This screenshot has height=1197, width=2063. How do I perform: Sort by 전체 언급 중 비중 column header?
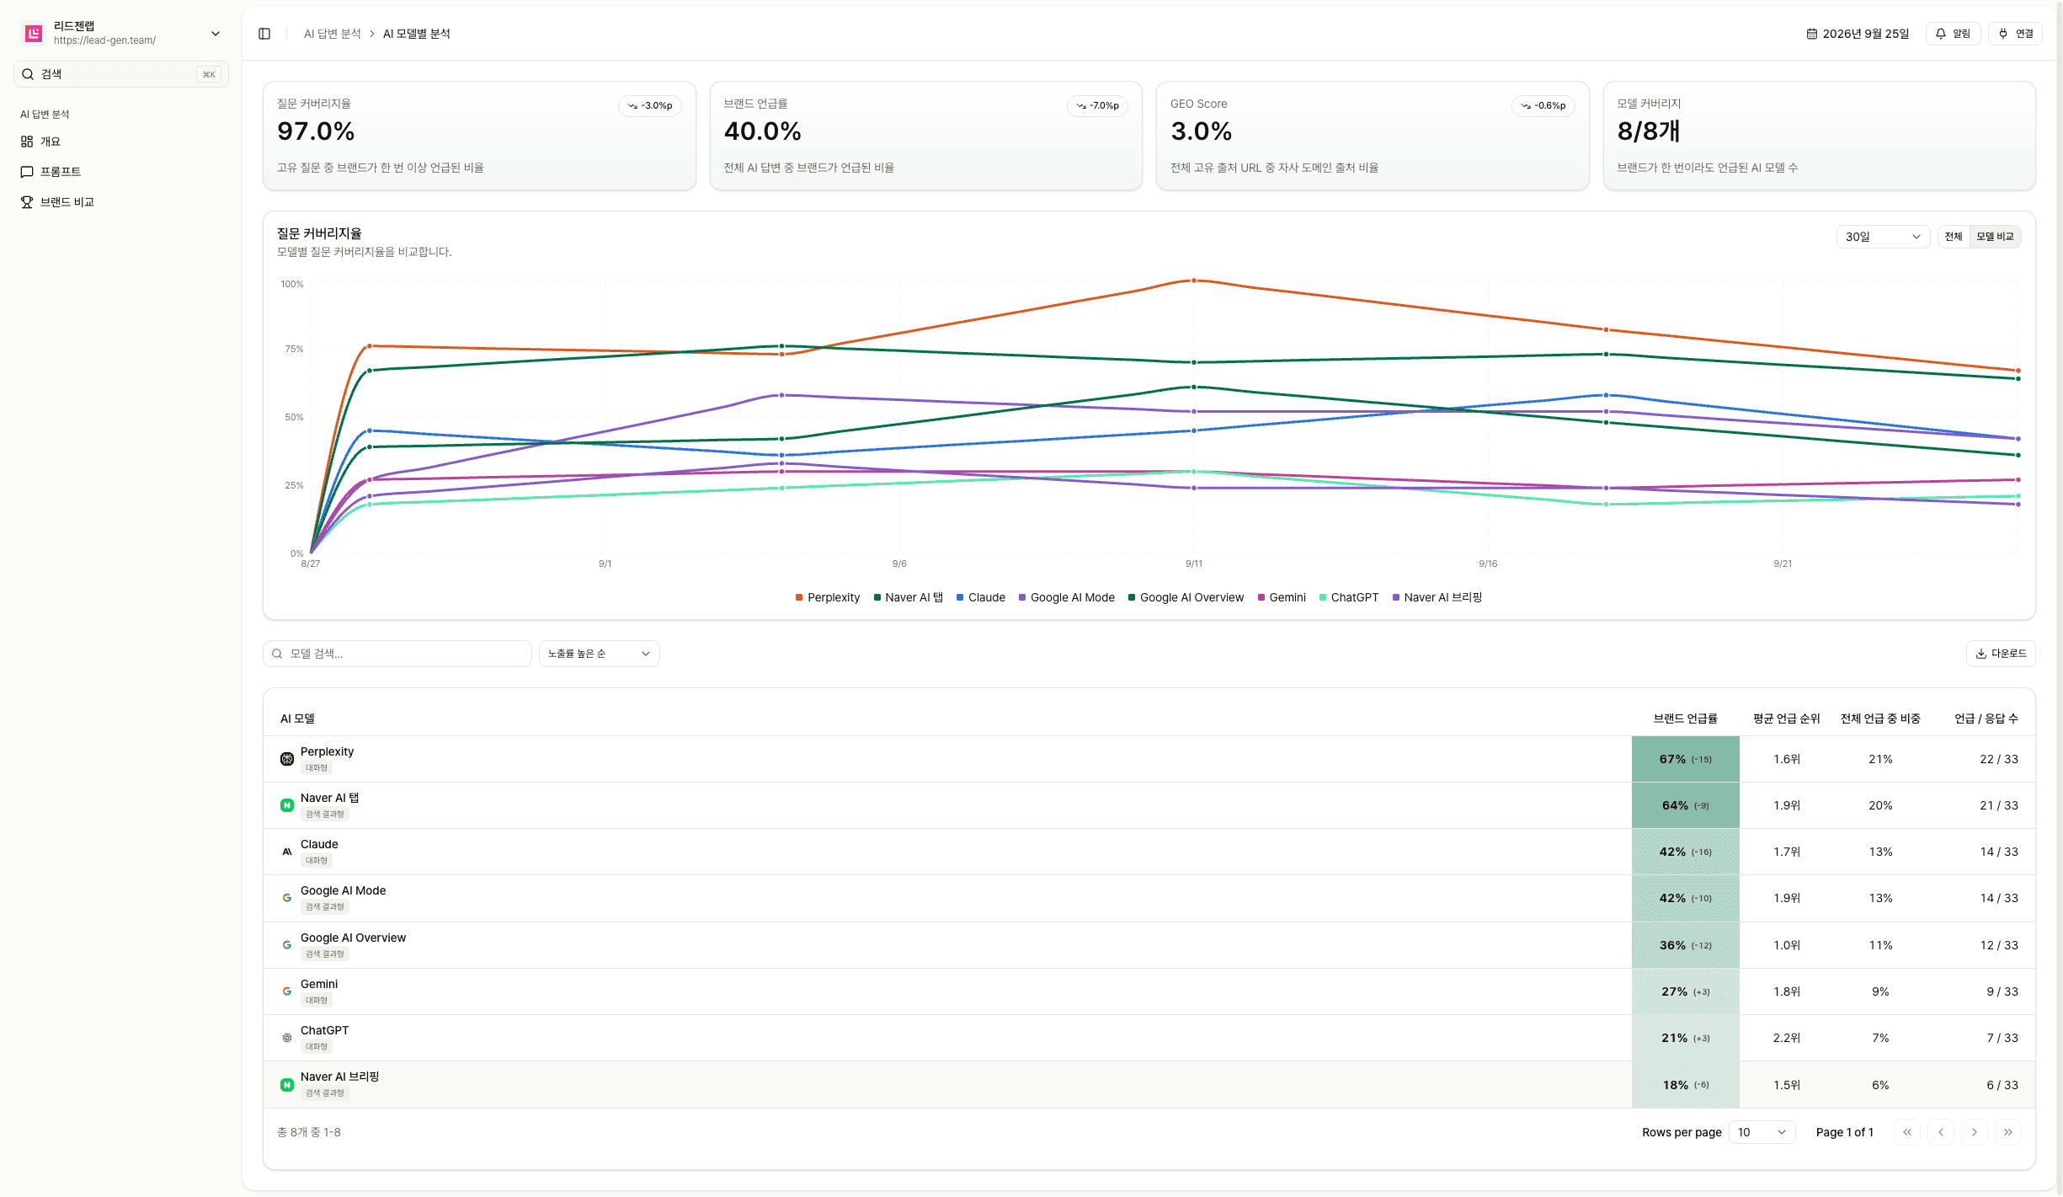(x=1880, y=719)
